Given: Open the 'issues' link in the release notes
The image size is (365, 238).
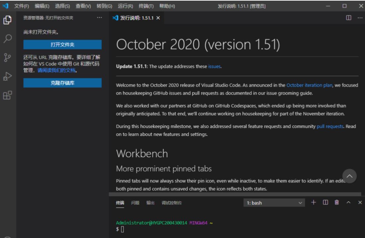Looking at the screenshot, I should 214,66.
